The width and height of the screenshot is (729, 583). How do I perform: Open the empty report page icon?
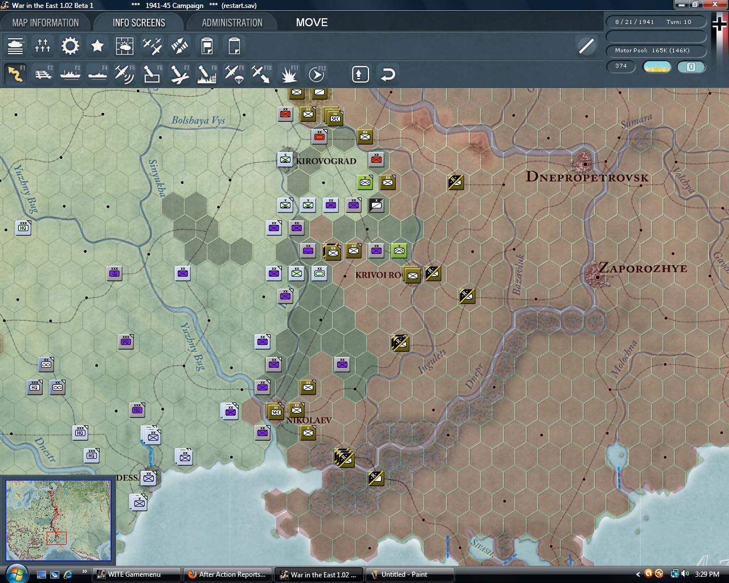point(234,46)
